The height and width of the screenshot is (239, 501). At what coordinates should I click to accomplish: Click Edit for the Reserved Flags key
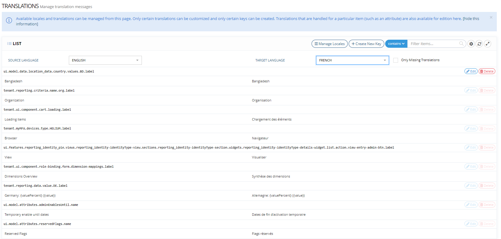click(x=471, y=224)
